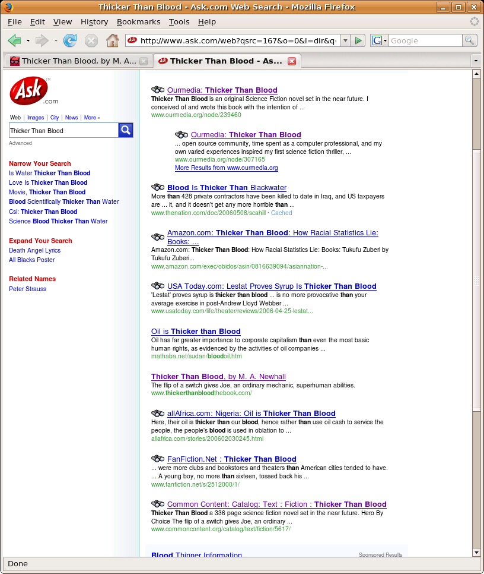The width and height of the screenshot is (484, 574).
Task: Click the Death Angel Lyrics link
Action: (x=35, y=250)
